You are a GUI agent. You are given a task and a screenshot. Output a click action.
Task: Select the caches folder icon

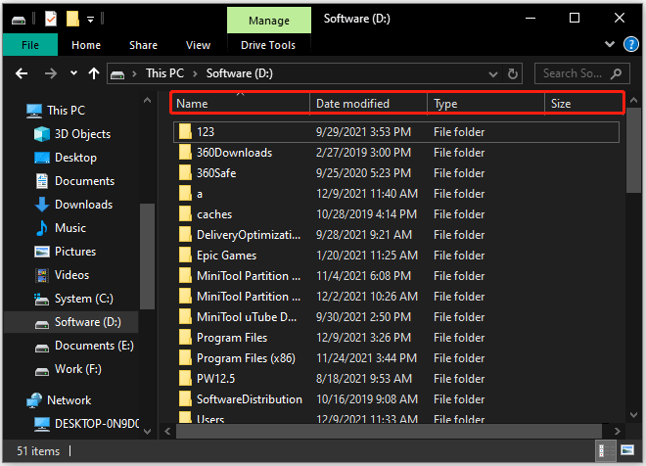point(185,214)
